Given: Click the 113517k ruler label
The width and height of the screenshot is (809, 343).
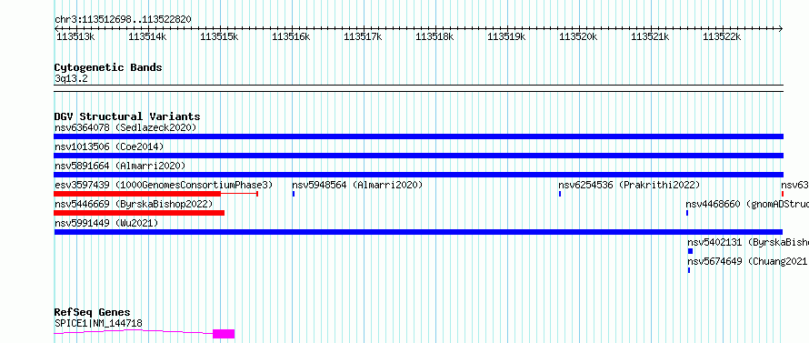Looking at the screenshot, I should point(363,36).
